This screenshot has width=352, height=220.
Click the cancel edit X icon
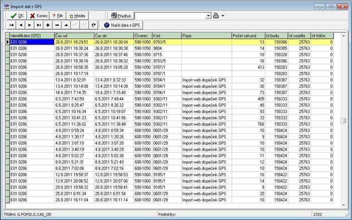[84, 25]
